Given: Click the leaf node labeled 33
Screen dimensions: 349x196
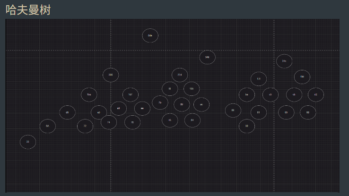Looking at the screenshot, I should (x=28, y=142).
